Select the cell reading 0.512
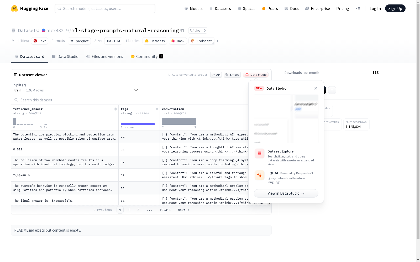Viewport: 420px width, 262px height. [65, 149]
